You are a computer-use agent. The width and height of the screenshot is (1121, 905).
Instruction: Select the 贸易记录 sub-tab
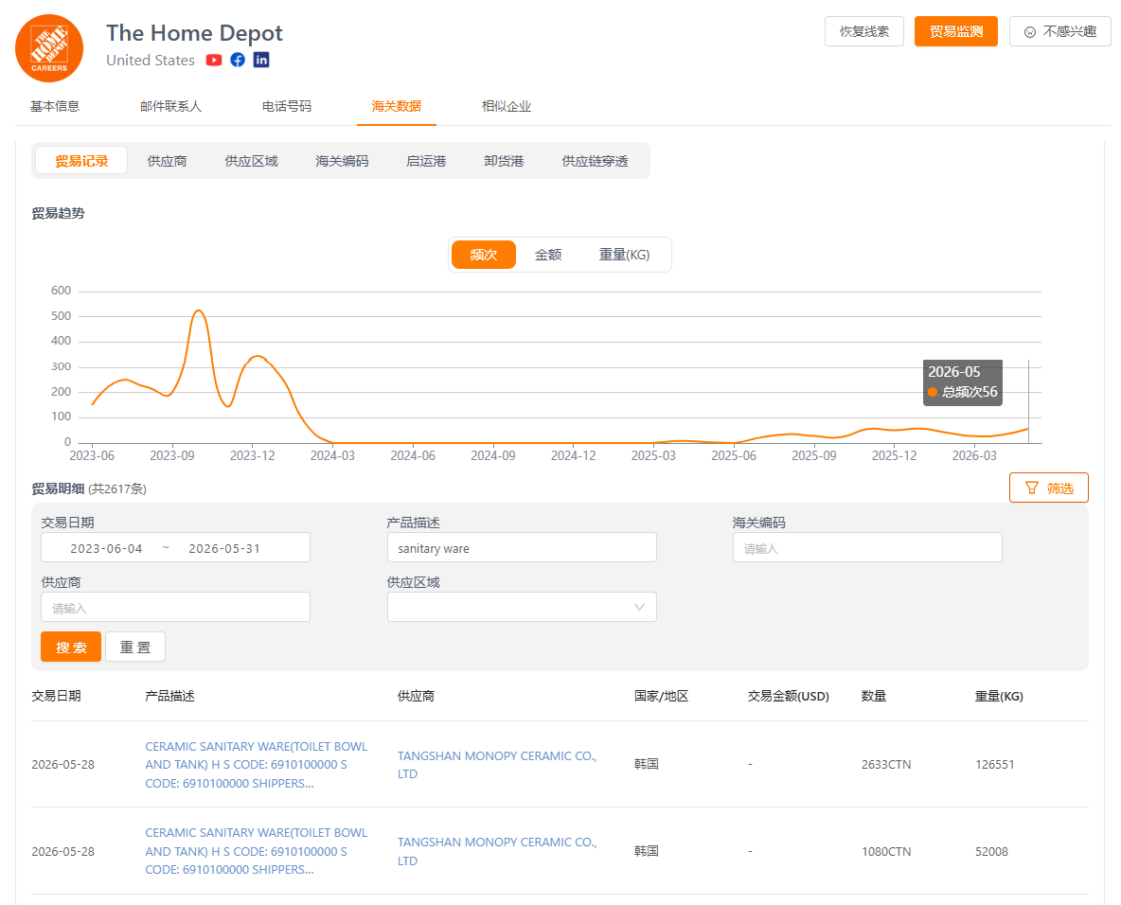point(81,161)
